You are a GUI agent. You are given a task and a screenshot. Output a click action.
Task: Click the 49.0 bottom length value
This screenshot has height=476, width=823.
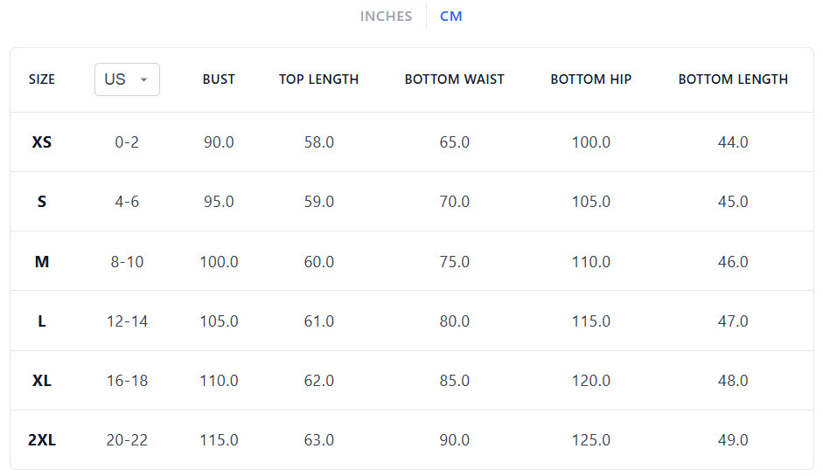tap(733, 440)
